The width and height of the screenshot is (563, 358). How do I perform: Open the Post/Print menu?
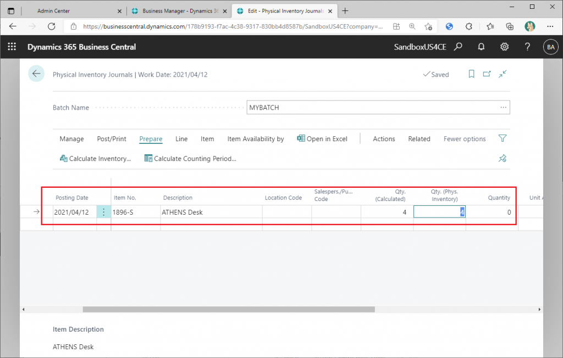click(x=112, y=139)
